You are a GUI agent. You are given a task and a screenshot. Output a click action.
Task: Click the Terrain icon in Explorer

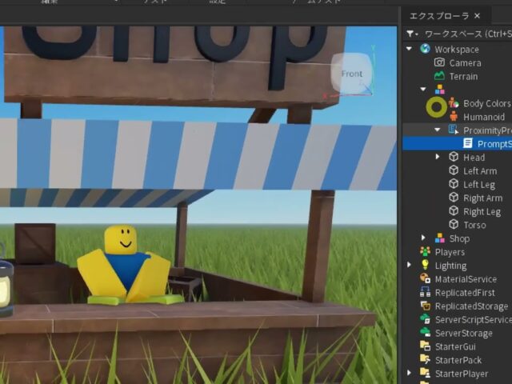[439, 76]
